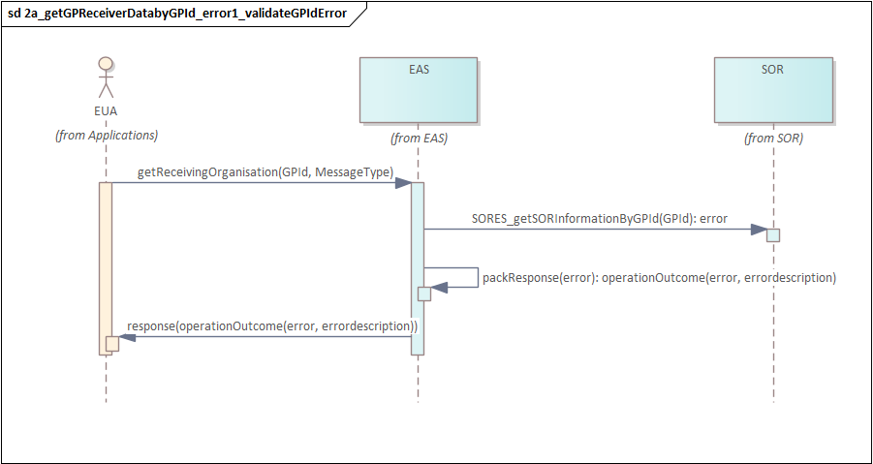The image size is (873, 464).
Task: Select the self-call arrowhead on EAS
Action: point(439,287)
